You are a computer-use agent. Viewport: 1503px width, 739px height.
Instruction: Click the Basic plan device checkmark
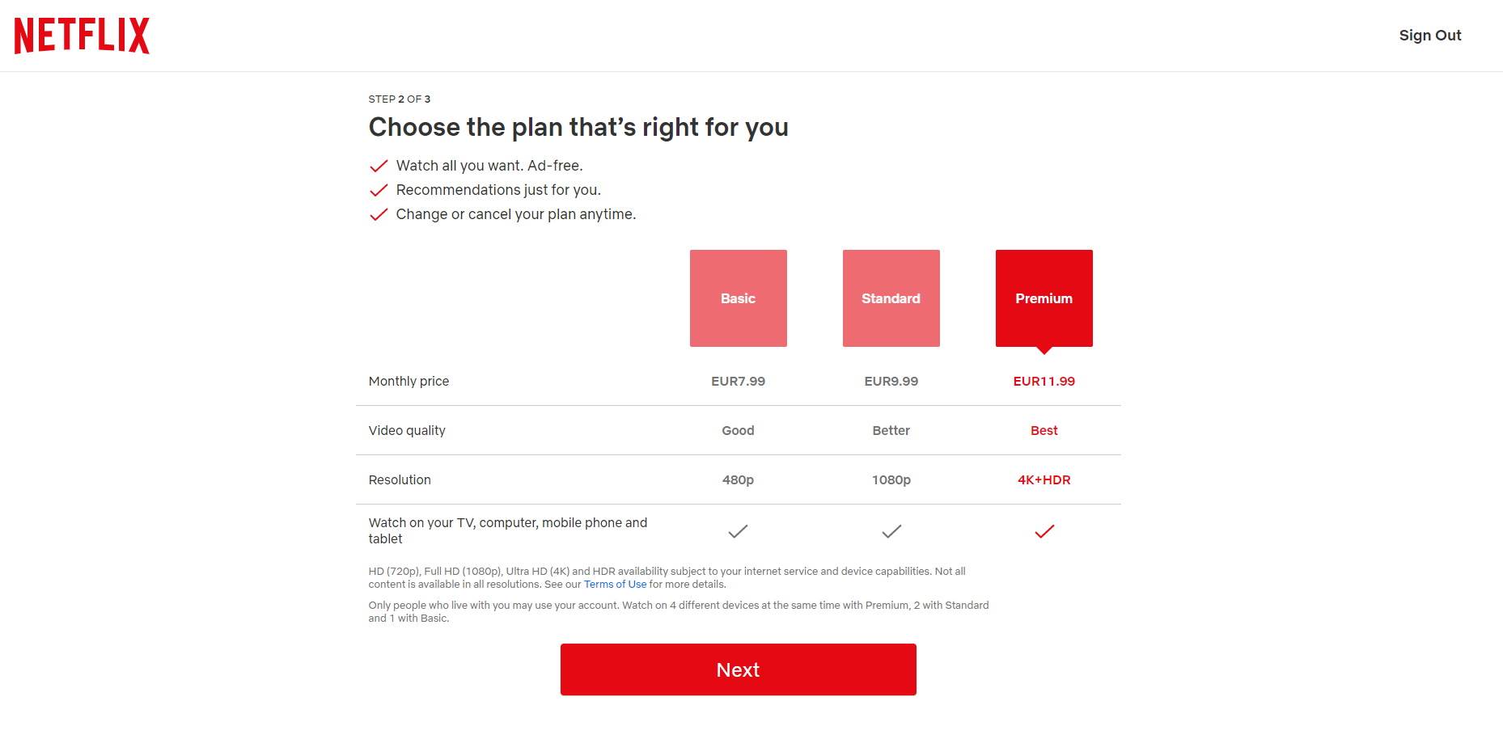click(738, 531)
